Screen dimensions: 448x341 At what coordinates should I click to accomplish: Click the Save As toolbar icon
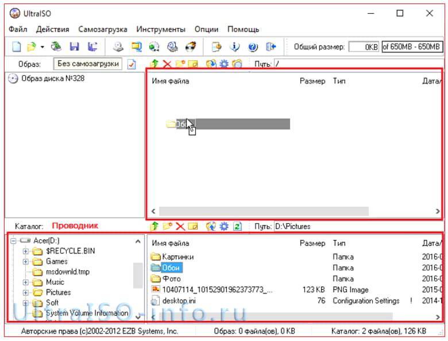click(92, 46)
